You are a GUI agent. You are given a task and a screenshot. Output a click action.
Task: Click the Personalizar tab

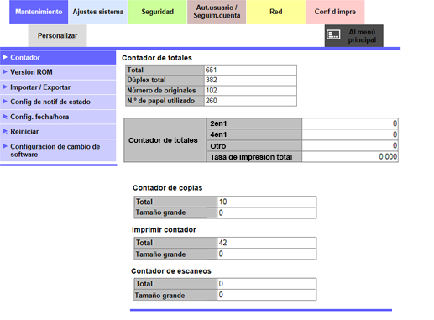pos(57,35)
